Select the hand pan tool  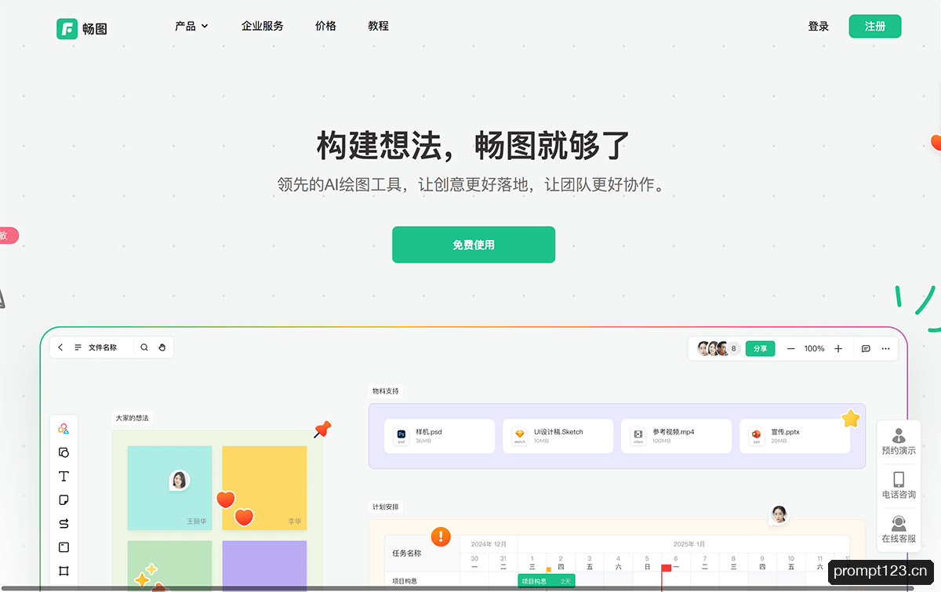tap(162, 347)
